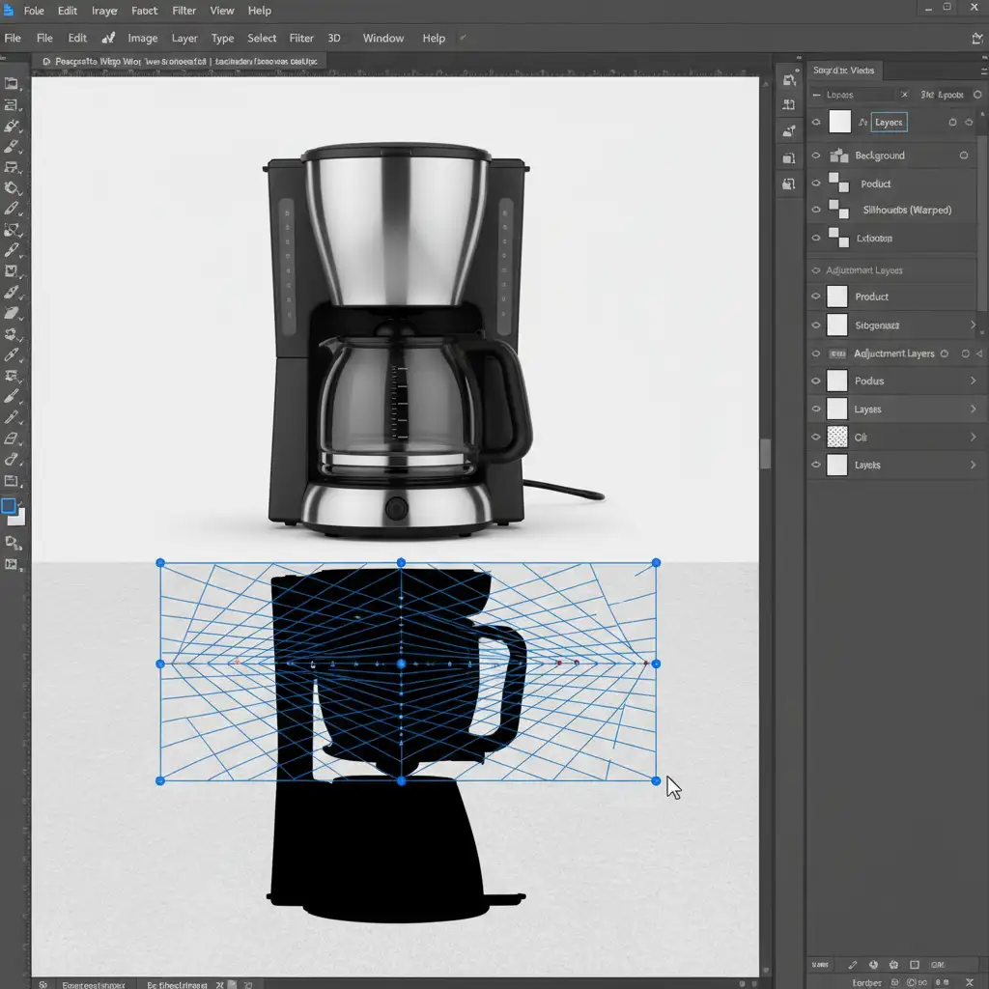The width and height of the screenshot is (989, 989).
Task: Toggle visibility of the Silhouette (Warped) layer
Action: pyautogui.click(x=816, y=210)
